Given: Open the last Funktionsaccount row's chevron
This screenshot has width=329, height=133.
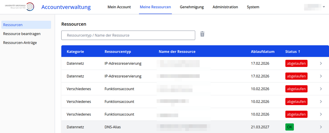Looking at the screenshot, I should tap(321, 114).
